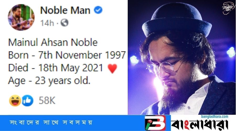Click the বাংলাধারা Bengali wordmark
Screen dimensions: 236x131
pyautogui.click(x=200, y=124)
